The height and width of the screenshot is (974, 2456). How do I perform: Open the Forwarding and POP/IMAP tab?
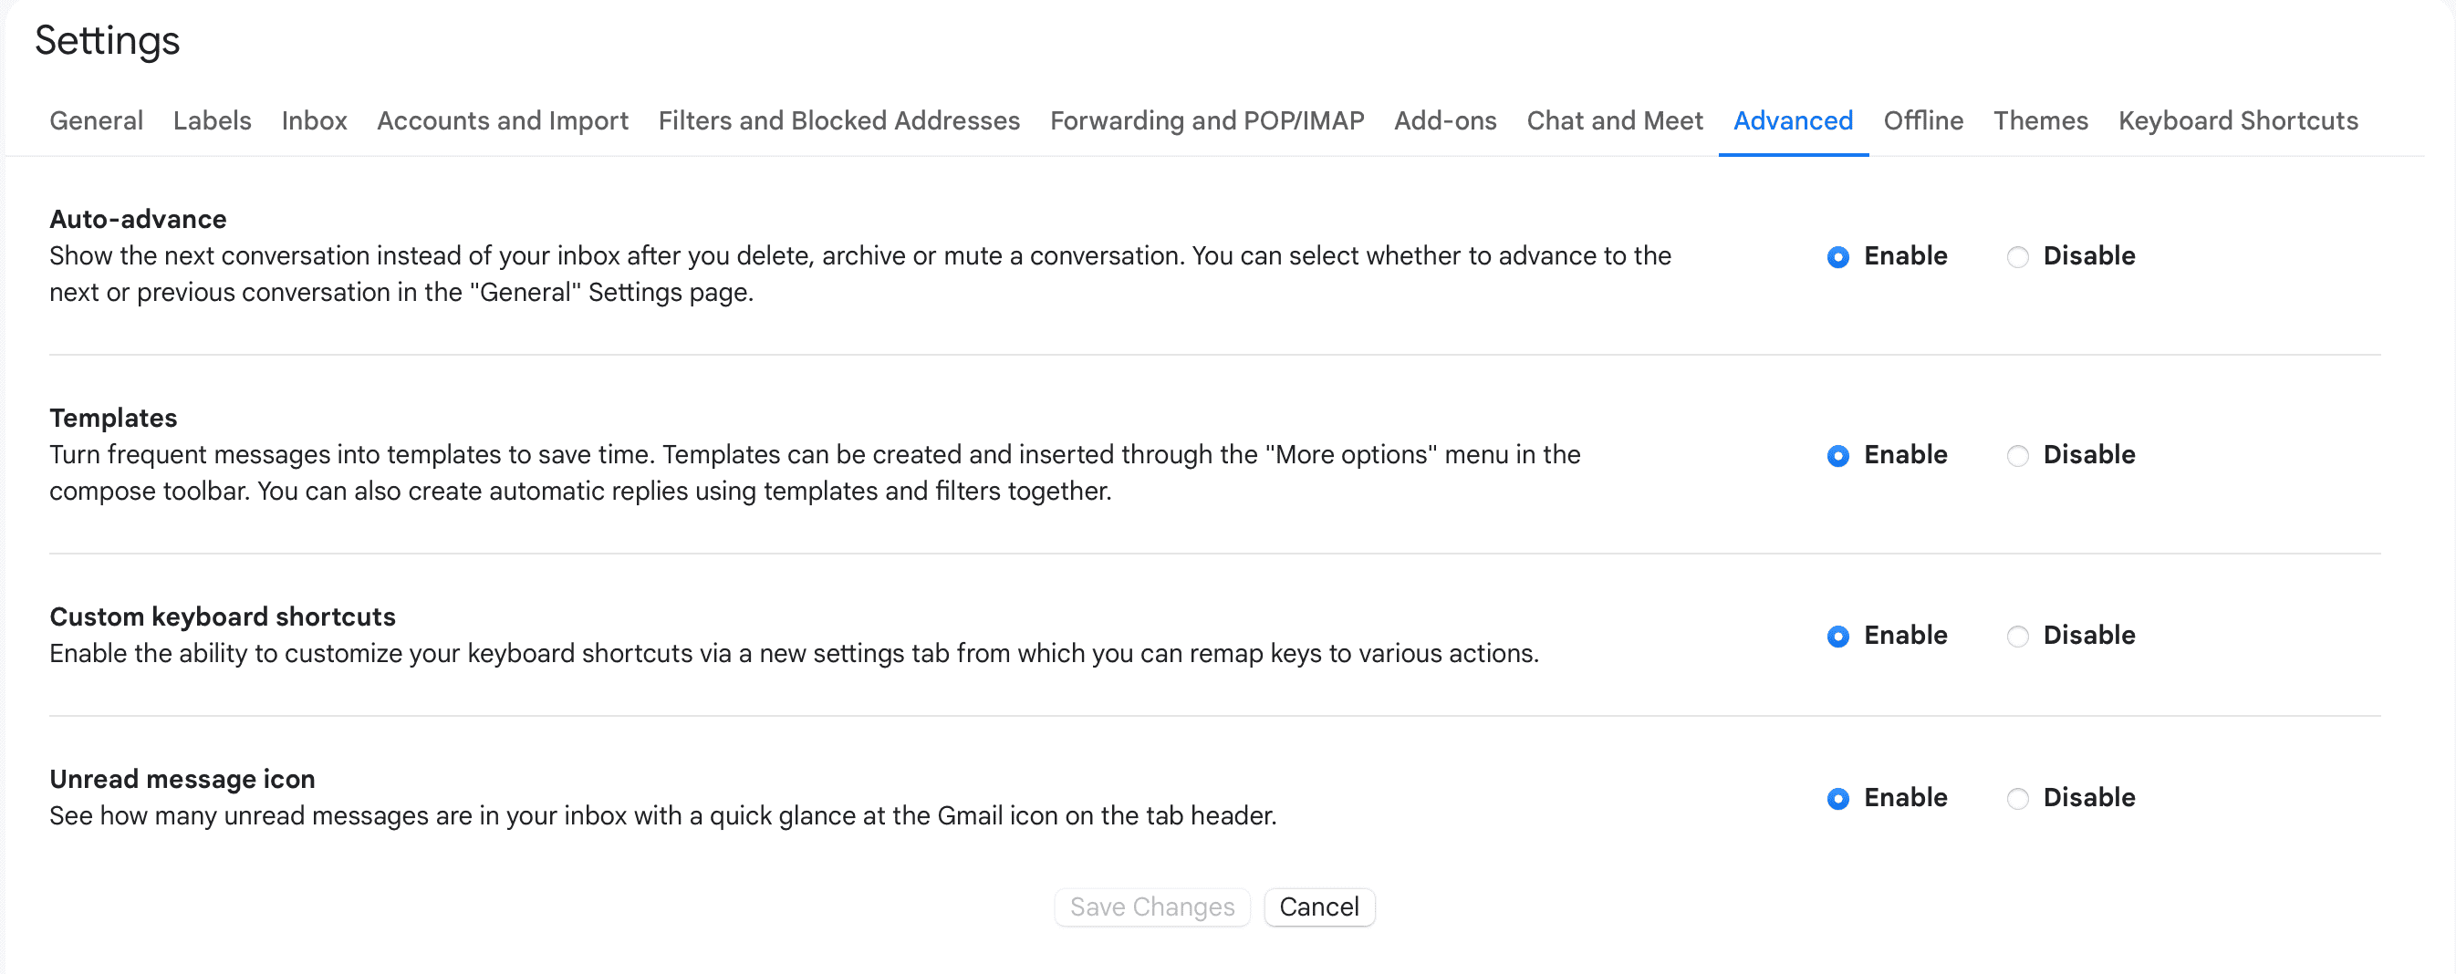(x=1206, y=121)
